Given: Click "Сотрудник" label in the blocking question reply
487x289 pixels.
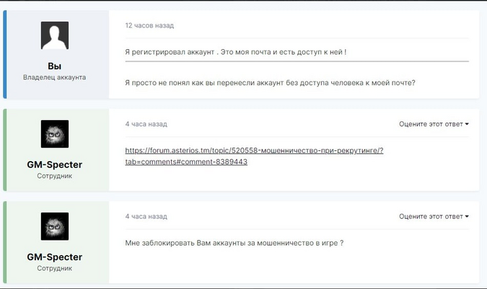Looking at the screenshot, I should (x=55, y=268).
